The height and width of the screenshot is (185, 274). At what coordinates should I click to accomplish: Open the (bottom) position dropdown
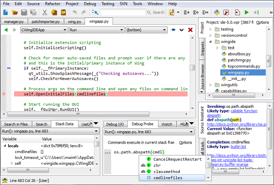(146, 30)
